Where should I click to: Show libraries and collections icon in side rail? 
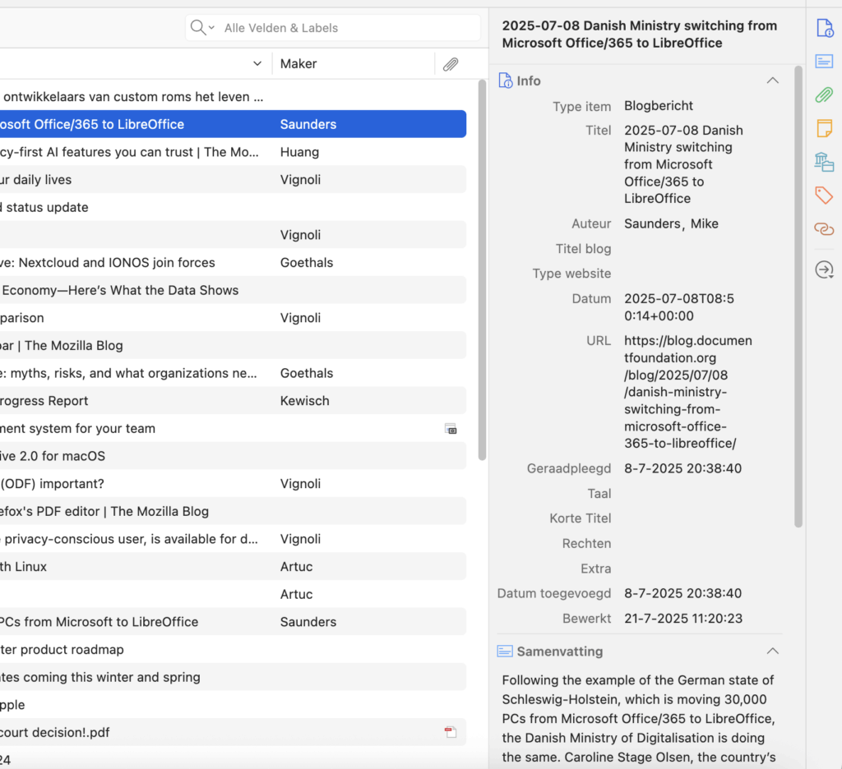[x=824, y=162]
